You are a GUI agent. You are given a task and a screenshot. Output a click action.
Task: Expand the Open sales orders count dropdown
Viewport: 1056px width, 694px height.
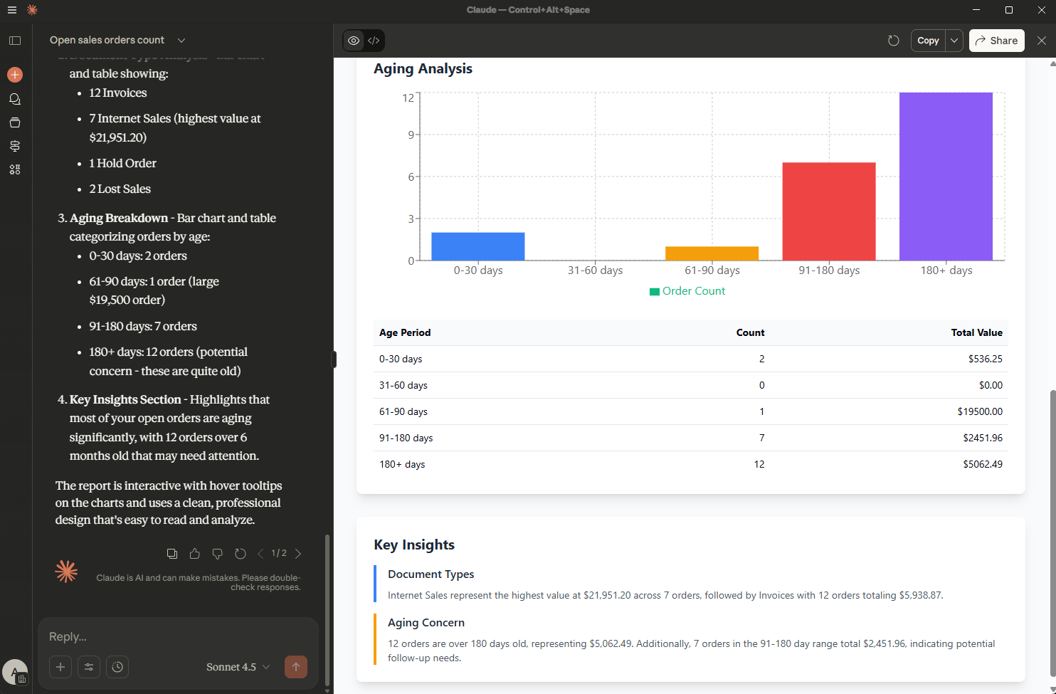181,41
